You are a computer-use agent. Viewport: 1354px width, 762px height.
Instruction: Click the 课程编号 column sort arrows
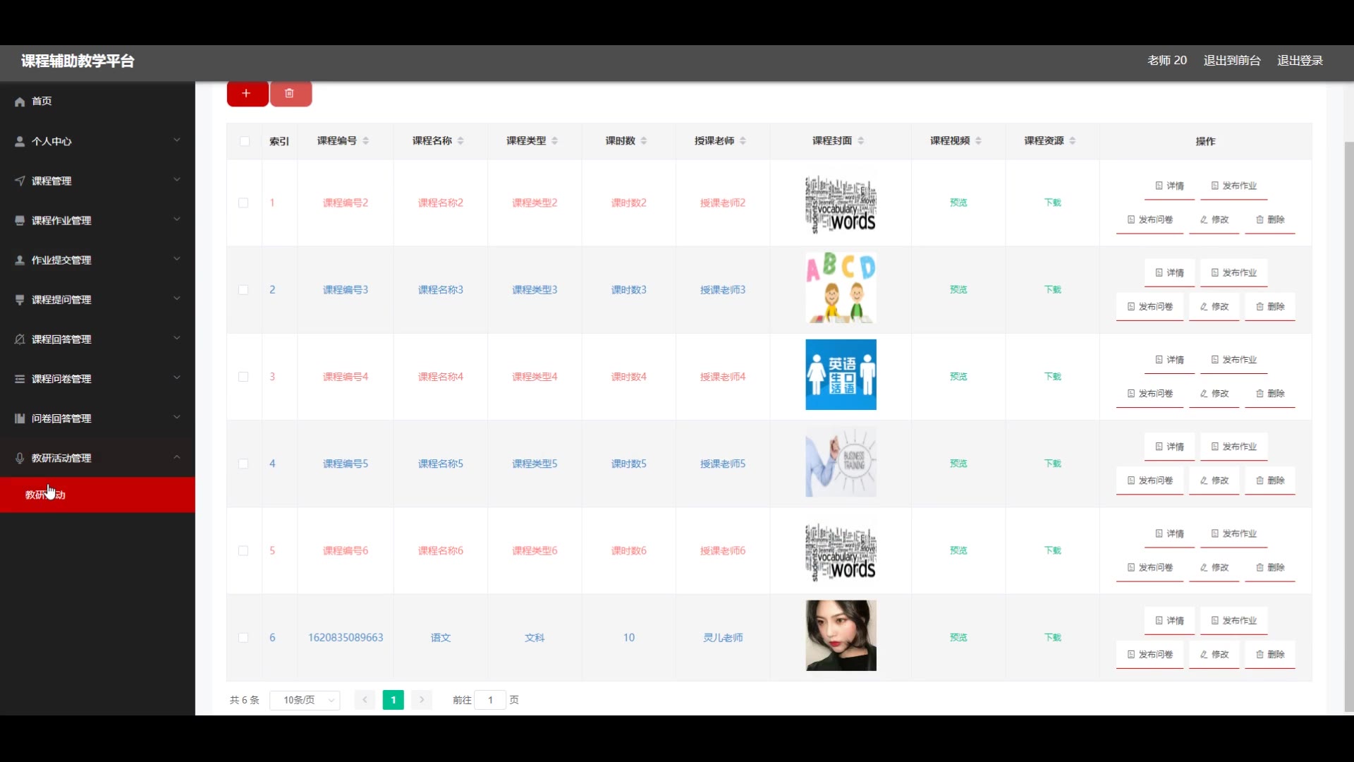click(x=365, y=141)
